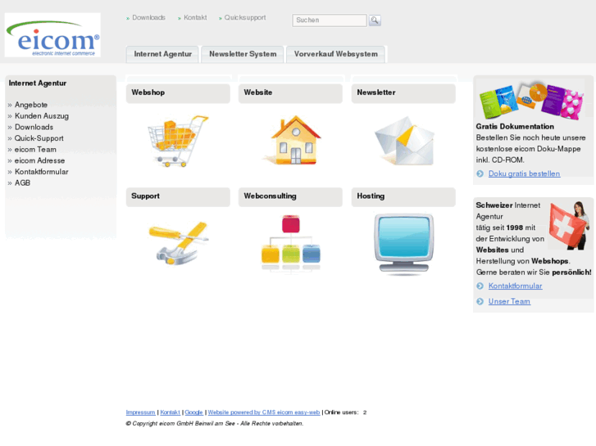This screenshot has height=446, width=596.
Task: Click the Hosting heading
Action: [x=371, y=196]
